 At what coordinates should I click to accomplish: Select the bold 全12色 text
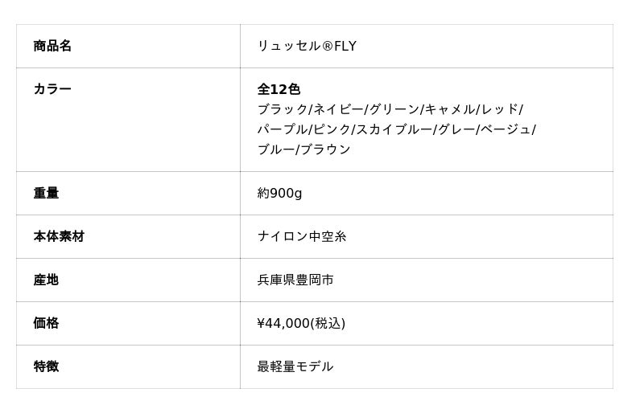(x=279, y=89)
